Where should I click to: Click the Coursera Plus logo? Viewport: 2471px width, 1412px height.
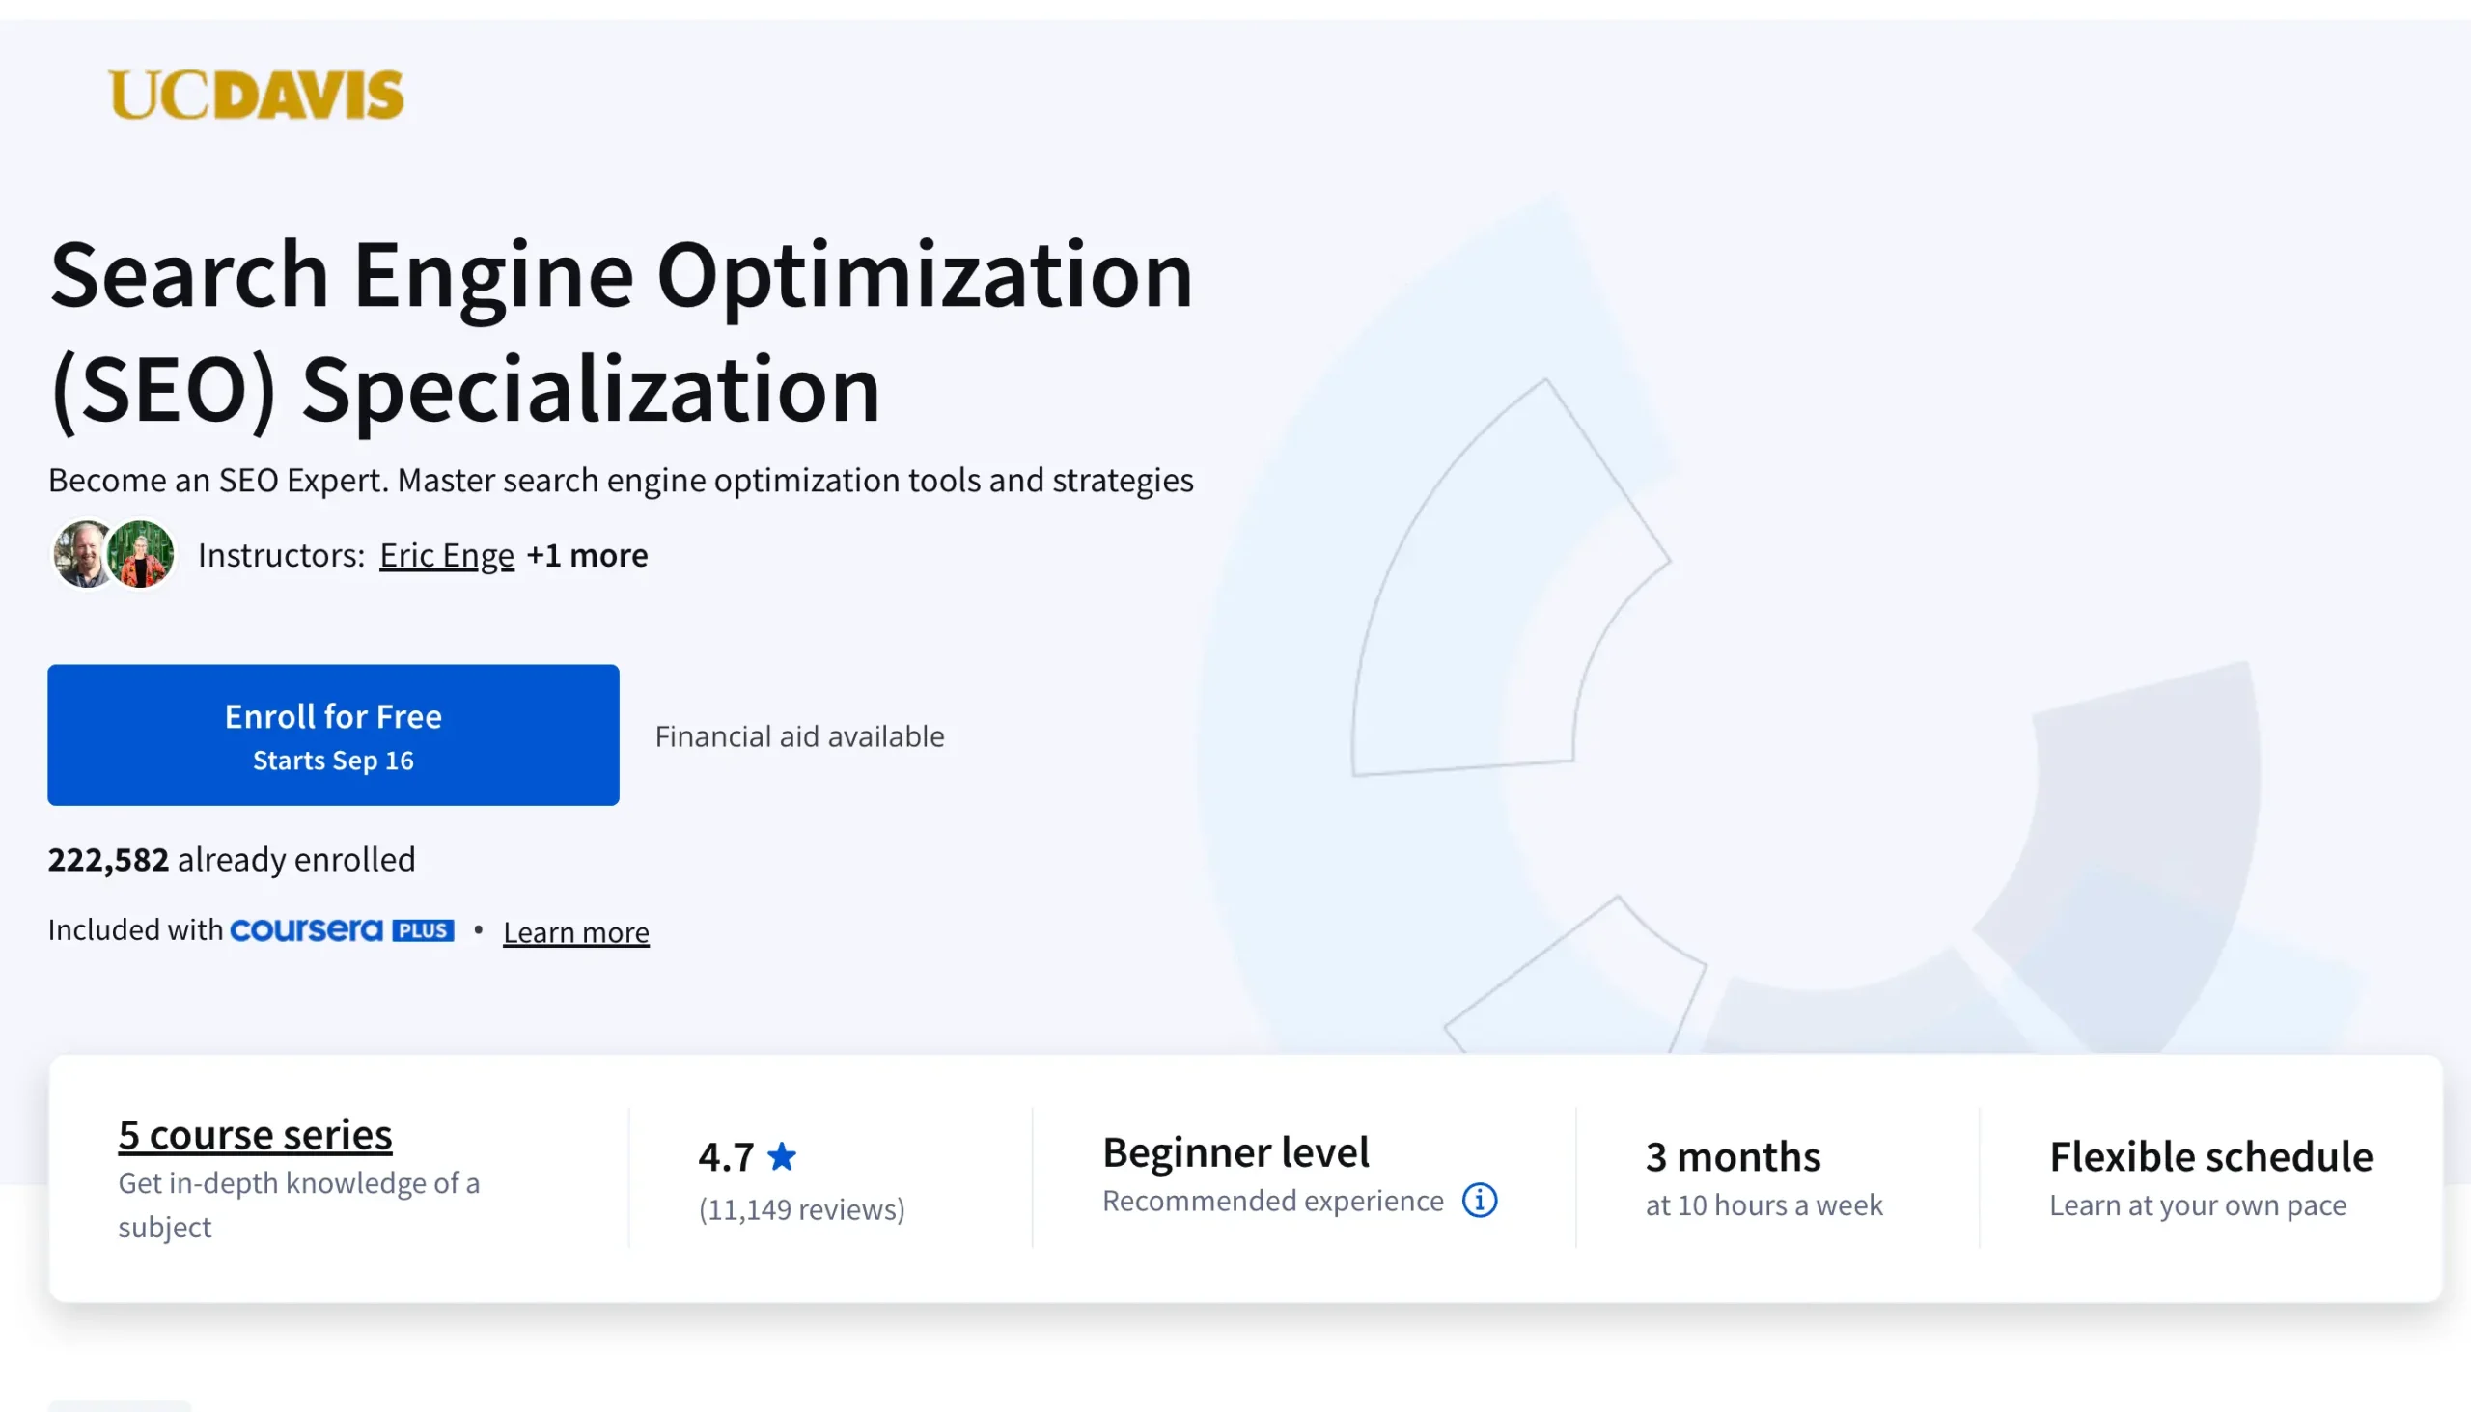pos(342,930)
